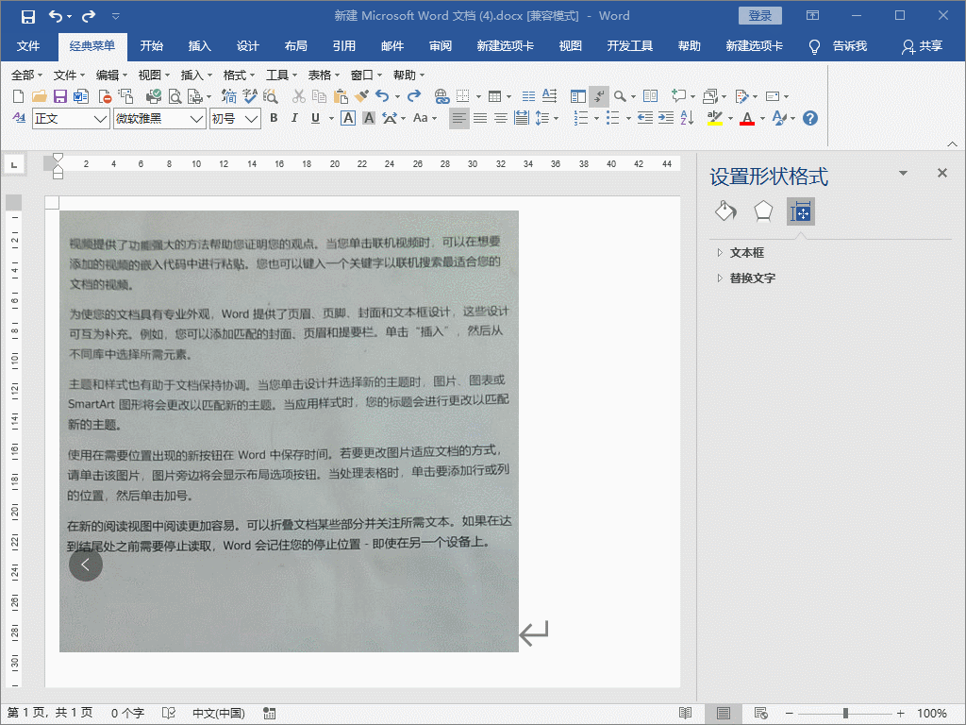Image resolution: width=966 pixels, height=725 pixels.
Task: Open the underline style dropdown arrow
Action: (x=331, y=118)
